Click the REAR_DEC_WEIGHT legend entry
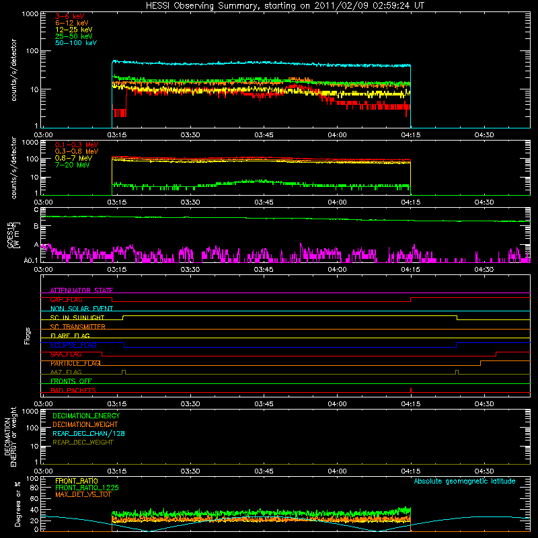This screenshot has height=538, width=538. coord(83,443)
